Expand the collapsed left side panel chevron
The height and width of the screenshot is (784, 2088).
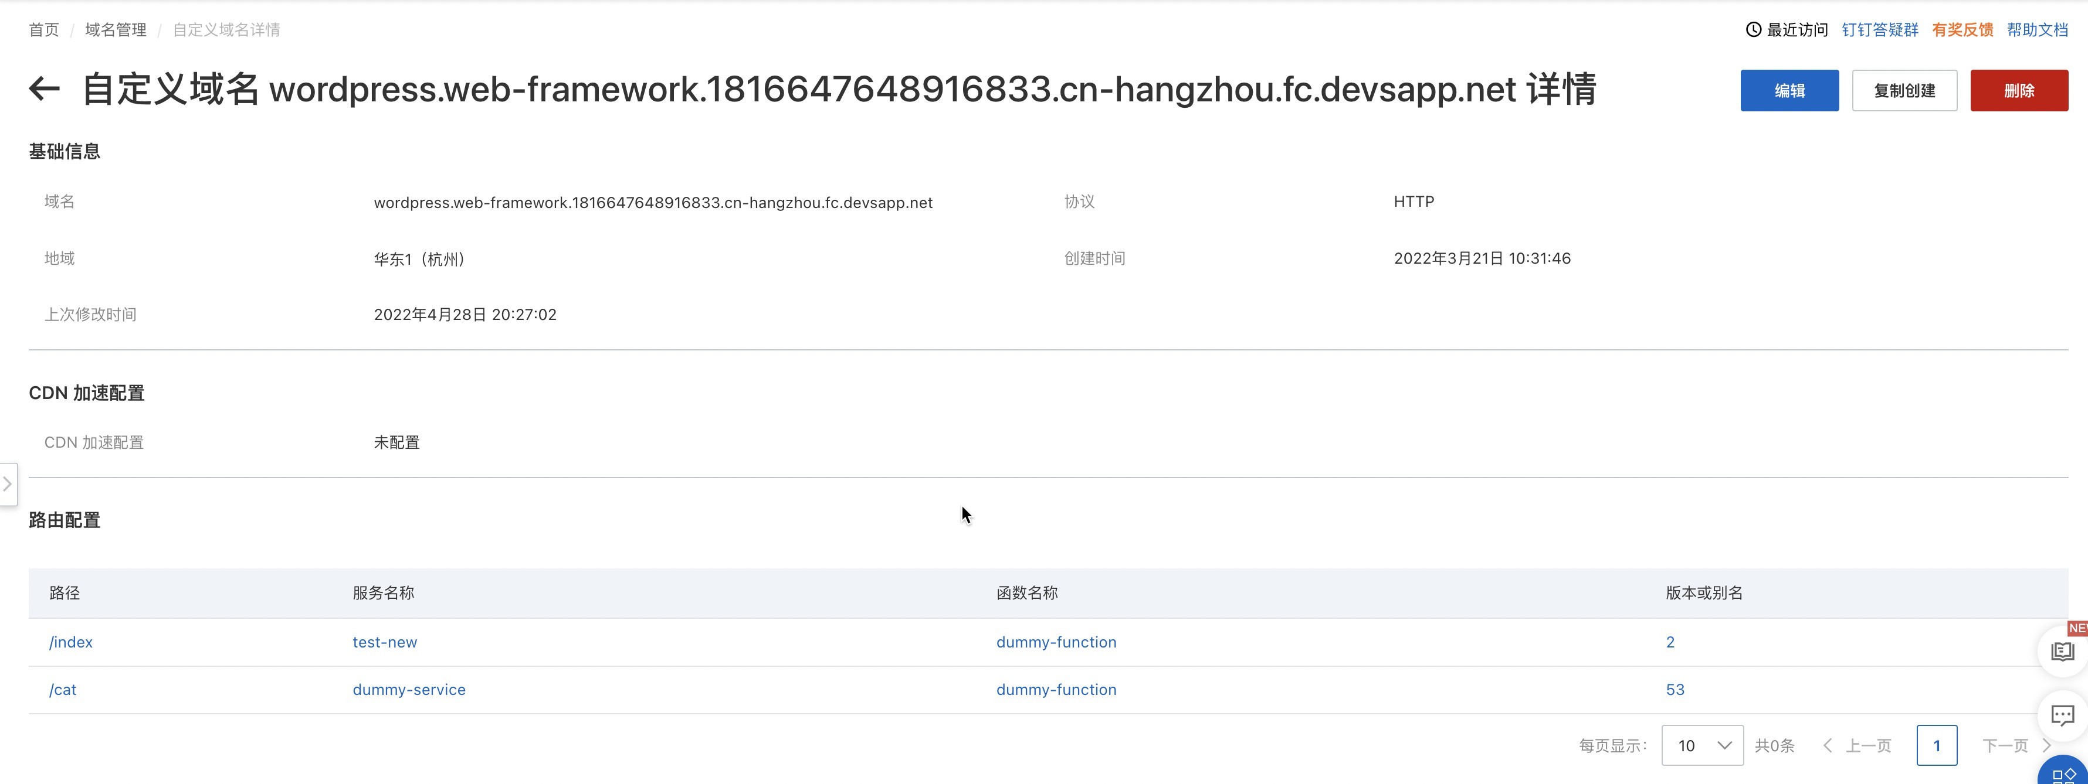coord(8,483)
